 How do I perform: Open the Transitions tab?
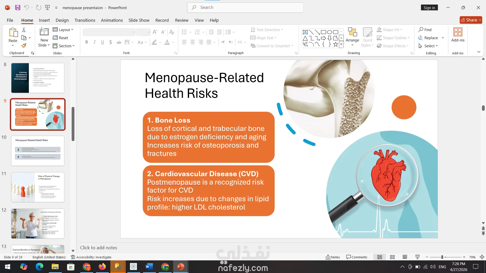coord(85,20)
